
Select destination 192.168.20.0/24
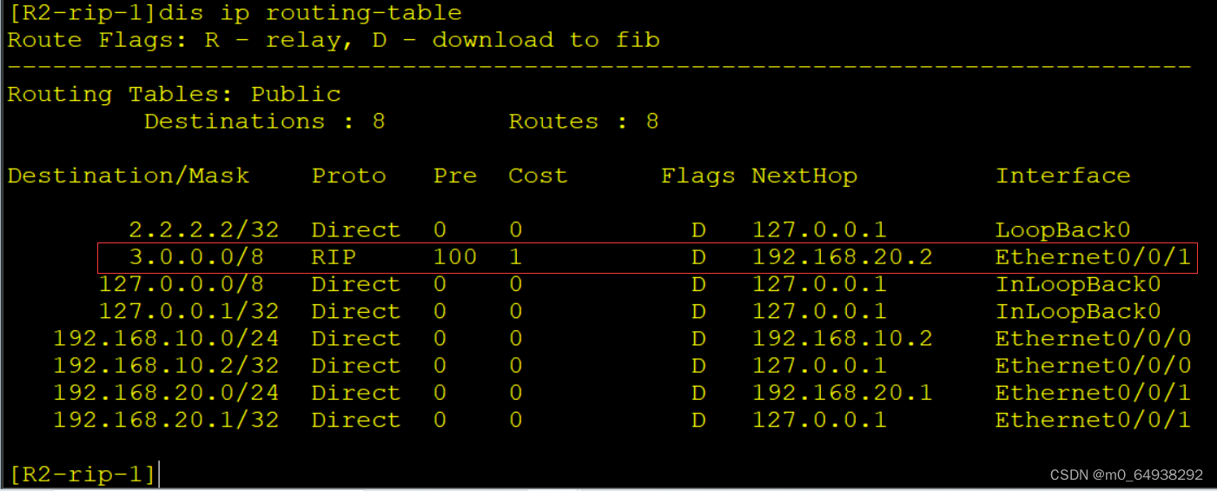(167, 393)
